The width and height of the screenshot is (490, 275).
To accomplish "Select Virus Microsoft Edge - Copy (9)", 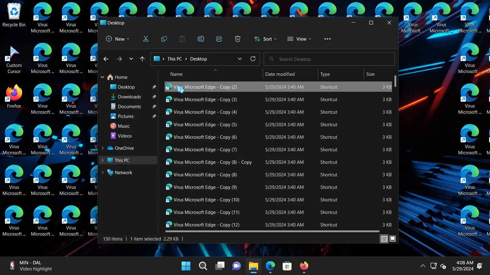I will click(x=278, y=187).
